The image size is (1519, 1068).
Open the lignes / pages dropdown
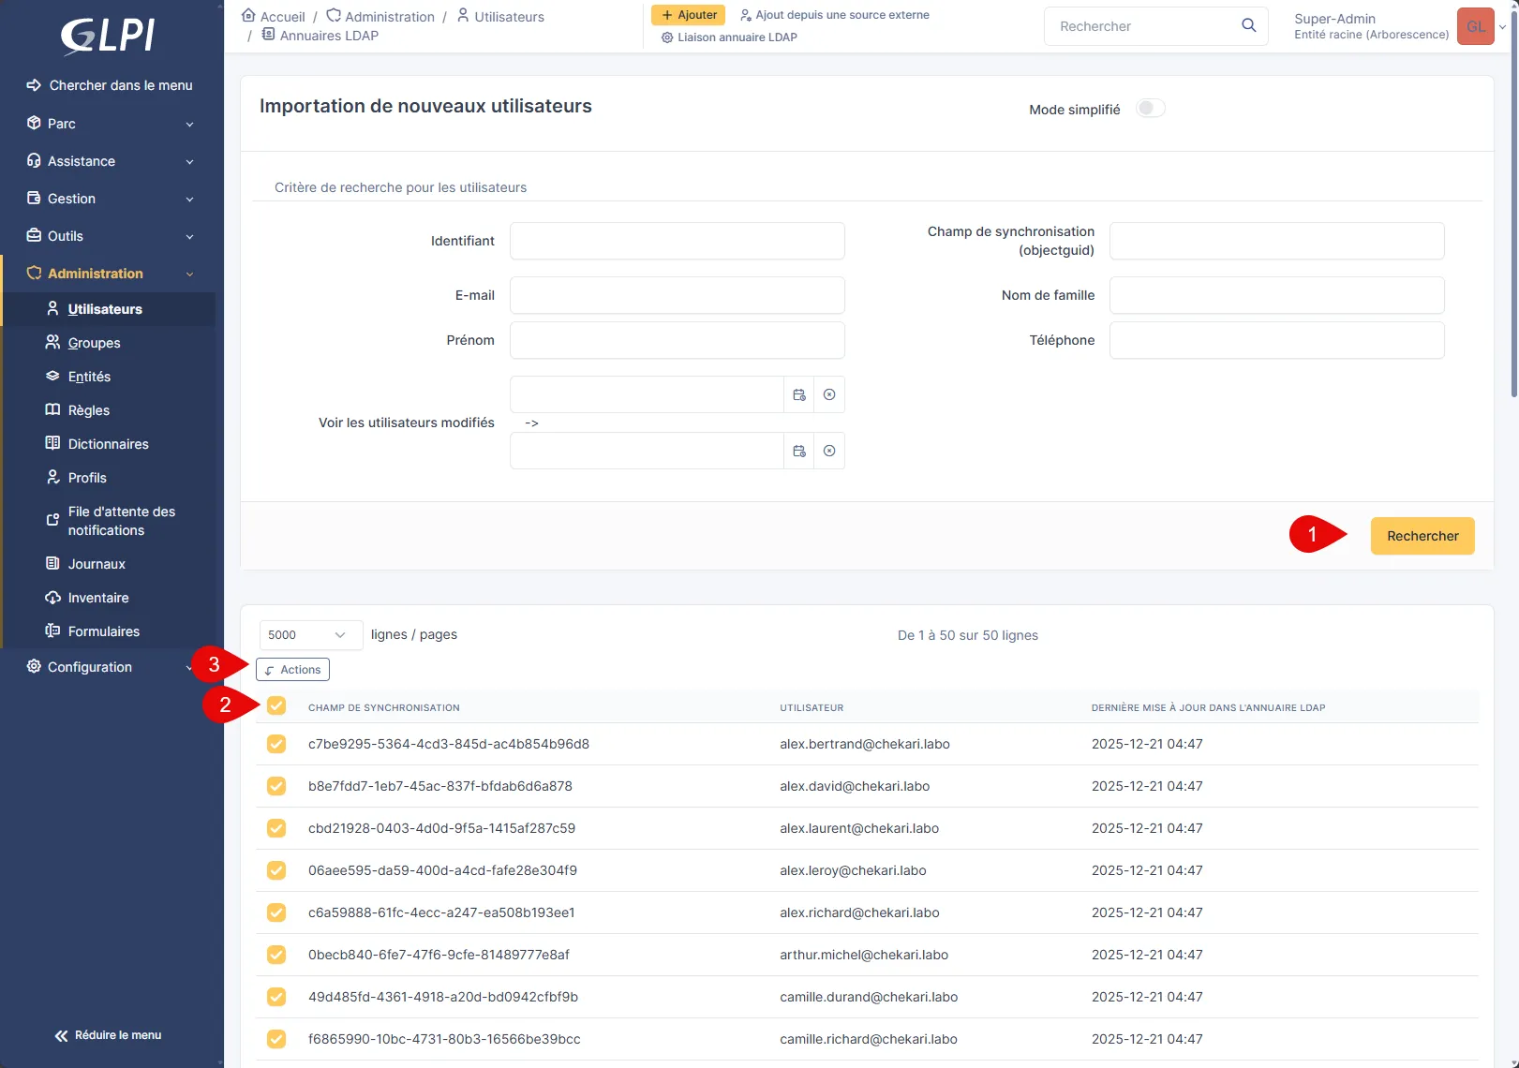point(310,635)
